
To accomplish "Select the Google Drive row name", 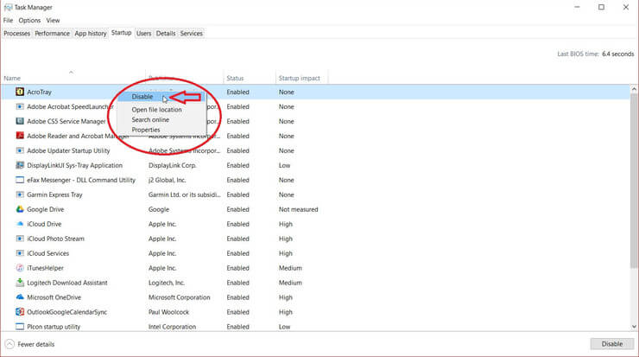I will 45,209.
